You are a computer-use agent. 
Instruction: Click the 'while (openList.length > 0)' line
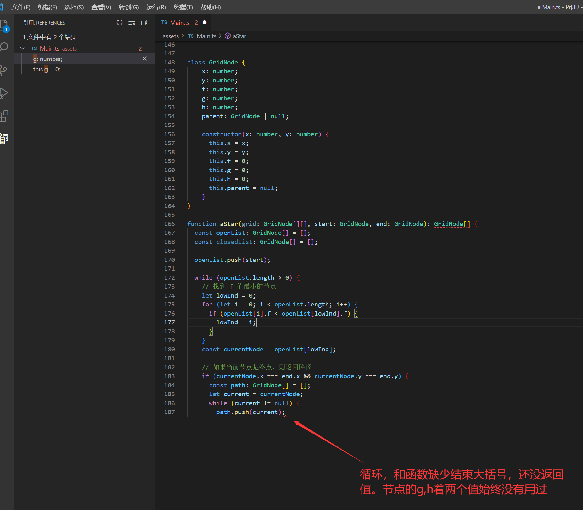(x=247, y=278)
